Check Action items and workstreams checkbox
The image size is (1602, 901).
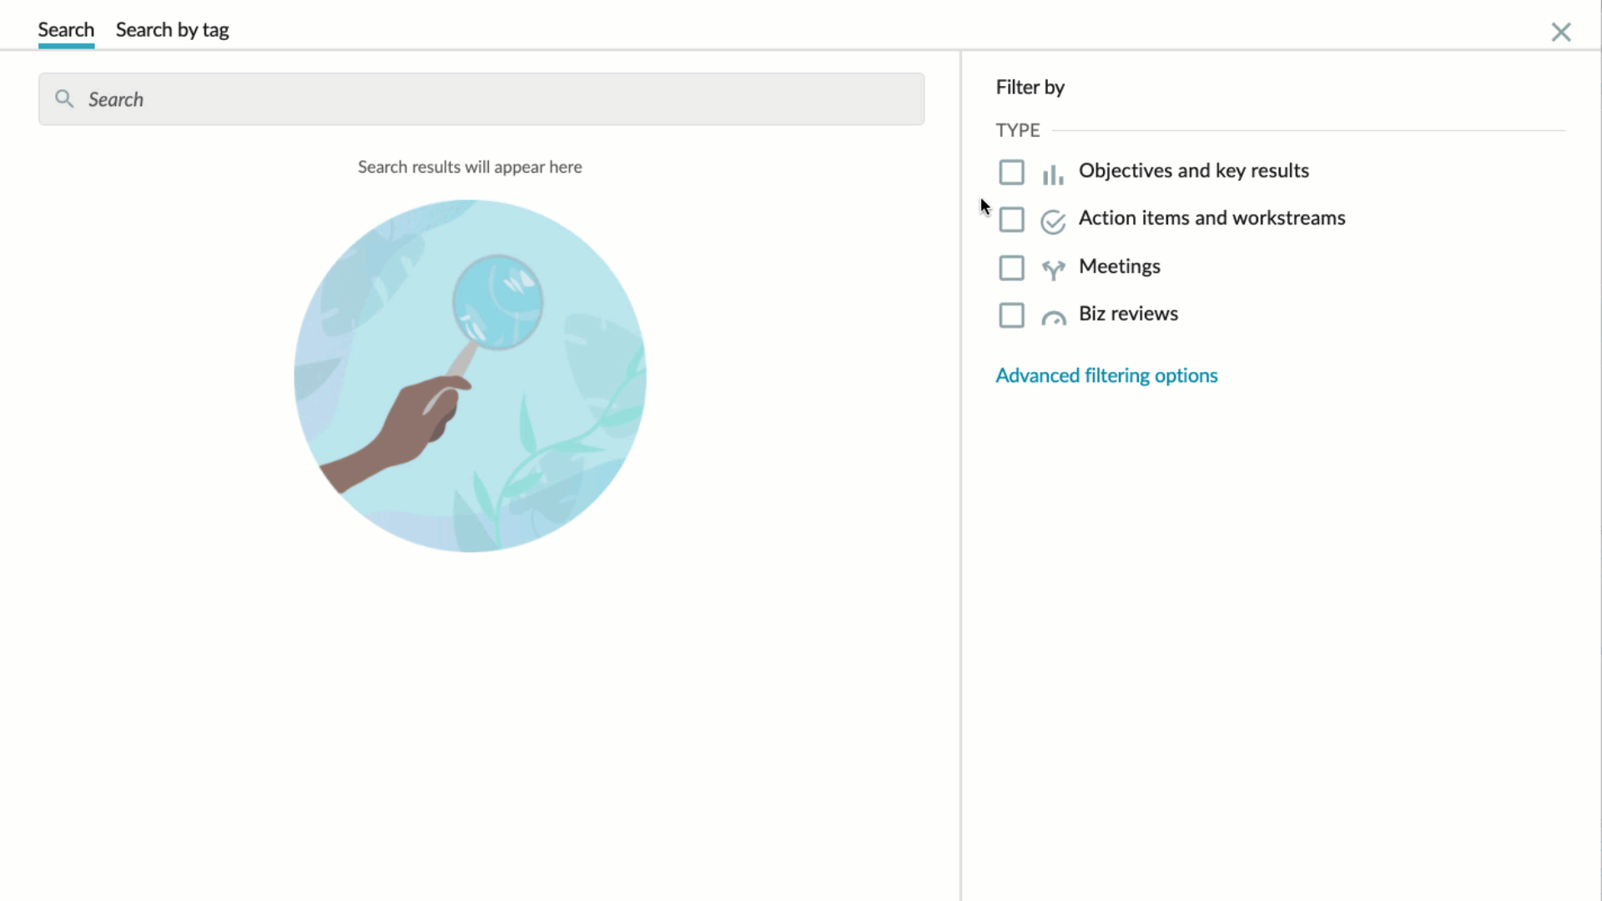click(1011, 219)
